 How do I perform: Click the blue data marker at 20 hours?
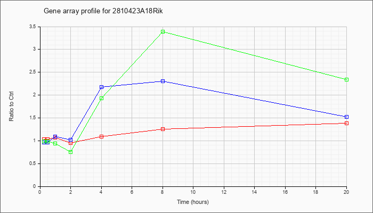pos(346,117)
